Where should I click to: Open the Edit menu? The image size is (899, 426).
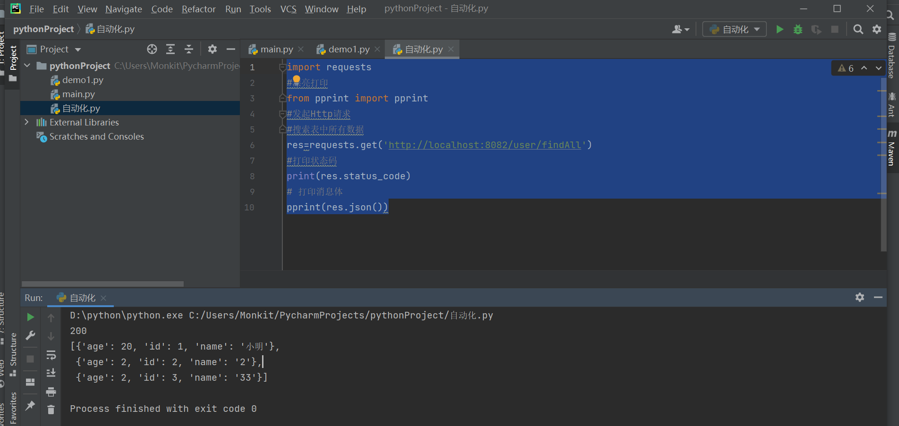60,9
